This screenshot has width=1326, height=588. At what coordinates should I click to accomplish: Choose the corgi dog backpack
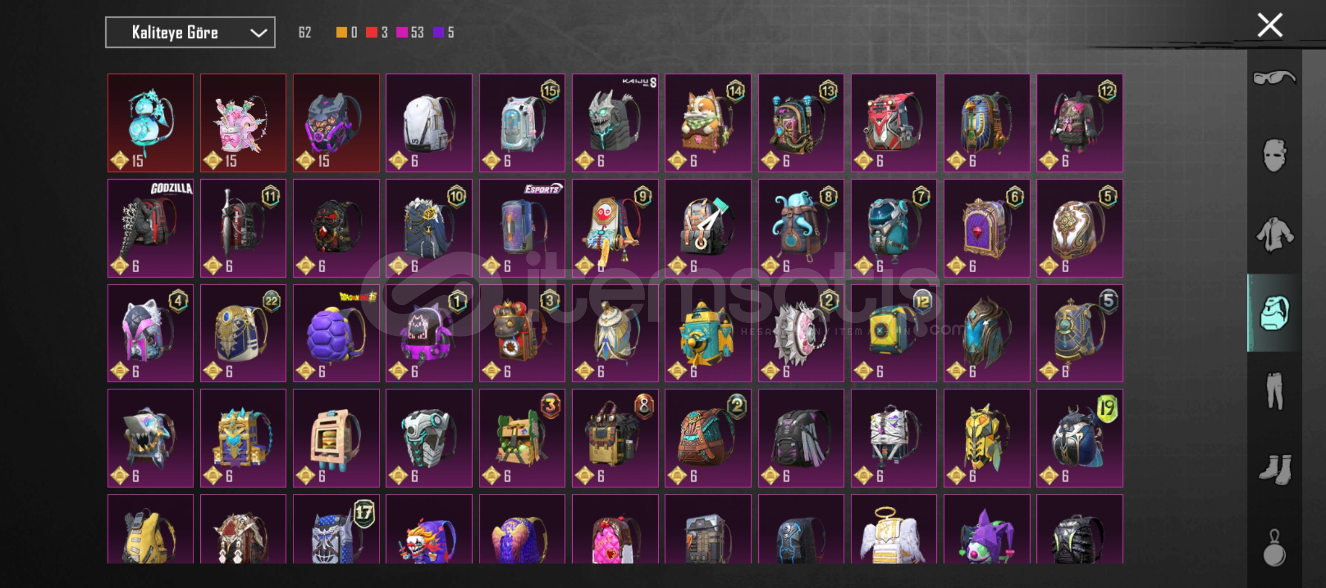[708, 123]
